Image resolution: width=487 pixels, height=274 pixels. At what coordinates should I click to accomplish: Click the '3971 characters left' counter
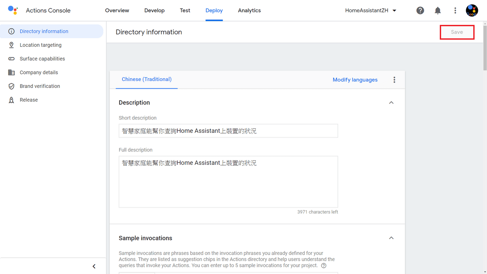tap(318, 212)
